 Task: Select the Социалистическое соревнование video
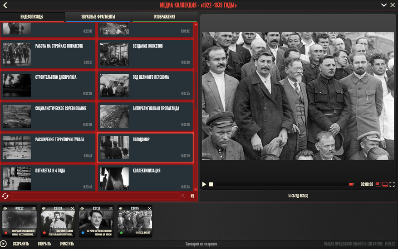pyautogui.click(x=48, y=116)
